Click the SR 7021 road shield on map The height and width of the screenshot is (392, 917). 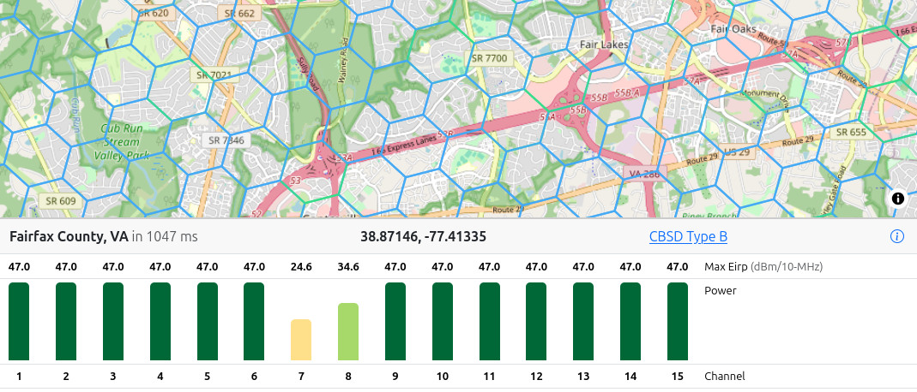(x=214, y=75)
